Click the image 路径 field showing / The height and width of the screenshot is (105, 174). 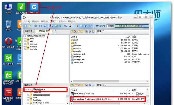[125, 31]
